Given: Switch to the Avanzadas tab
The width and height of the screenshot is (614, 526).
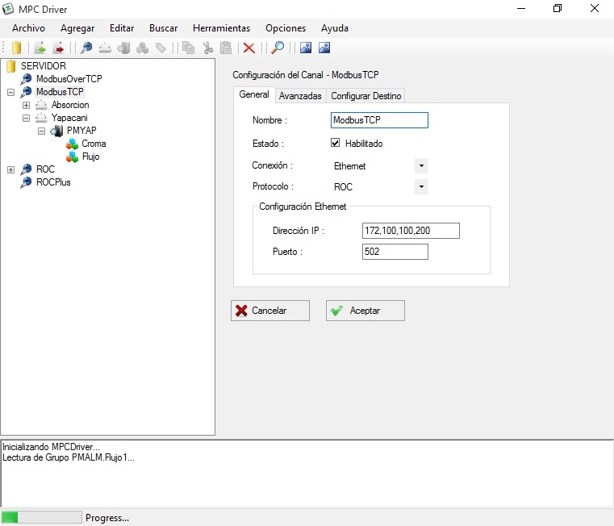Looking at the screenshot, I should 300,96.
